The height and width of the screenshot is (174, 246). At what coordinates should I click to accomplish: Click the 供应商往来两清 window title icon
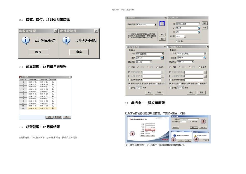click(168, 47)
